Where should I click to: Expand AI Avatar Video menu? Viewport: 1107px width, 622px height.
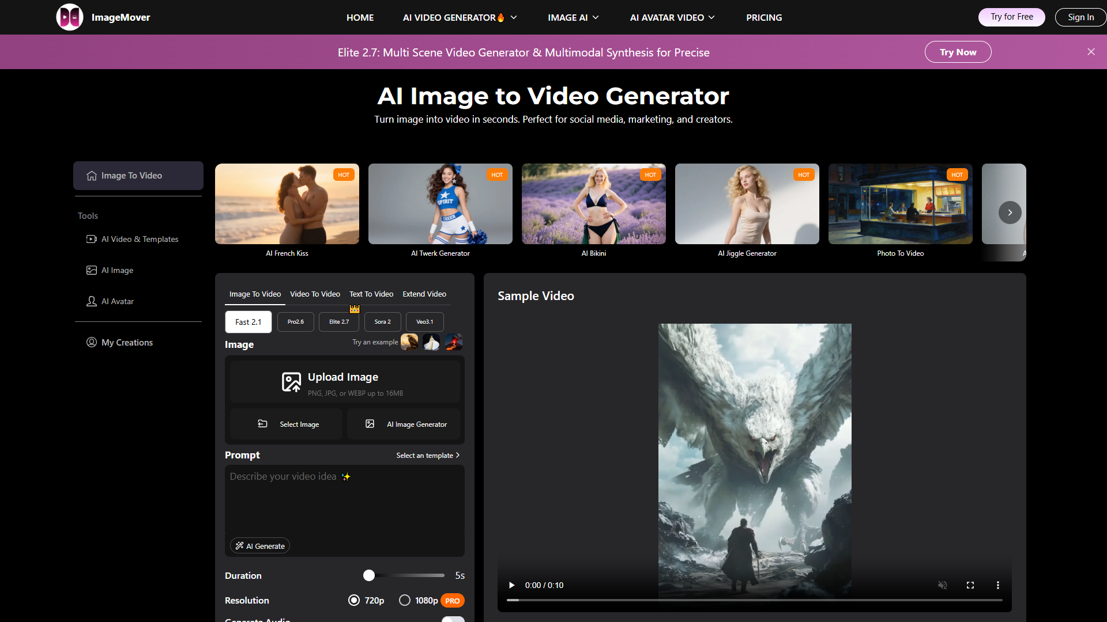tap(672, 17)
